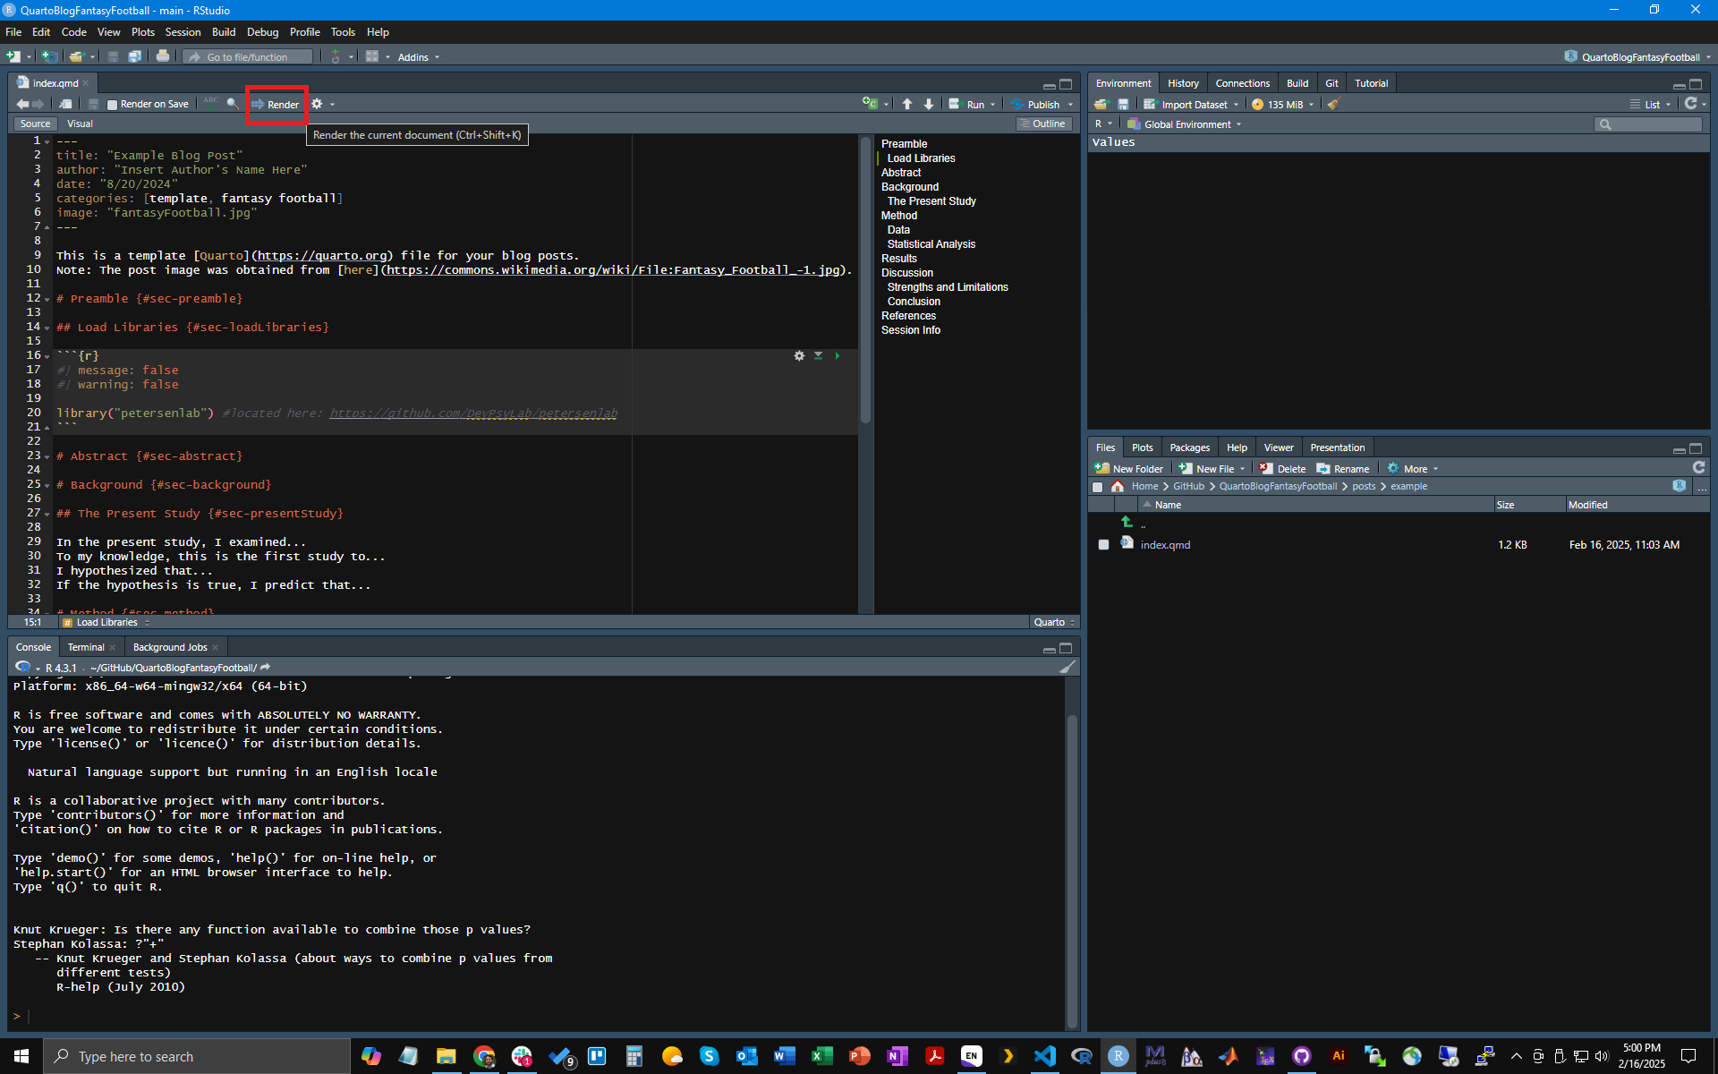Screen dimensions: 1718x1074
Task: Click posts in the breadcrumb path
Action: coord(1364,486)
